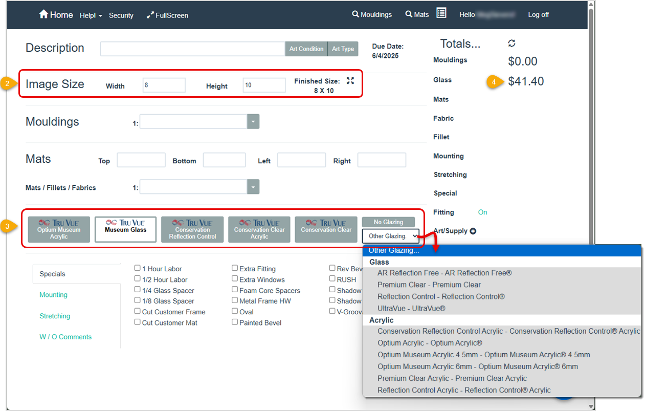Click the plus icon next to Art/Supply
The width and height of the screenshot is (646, 411).
(473, 231)
